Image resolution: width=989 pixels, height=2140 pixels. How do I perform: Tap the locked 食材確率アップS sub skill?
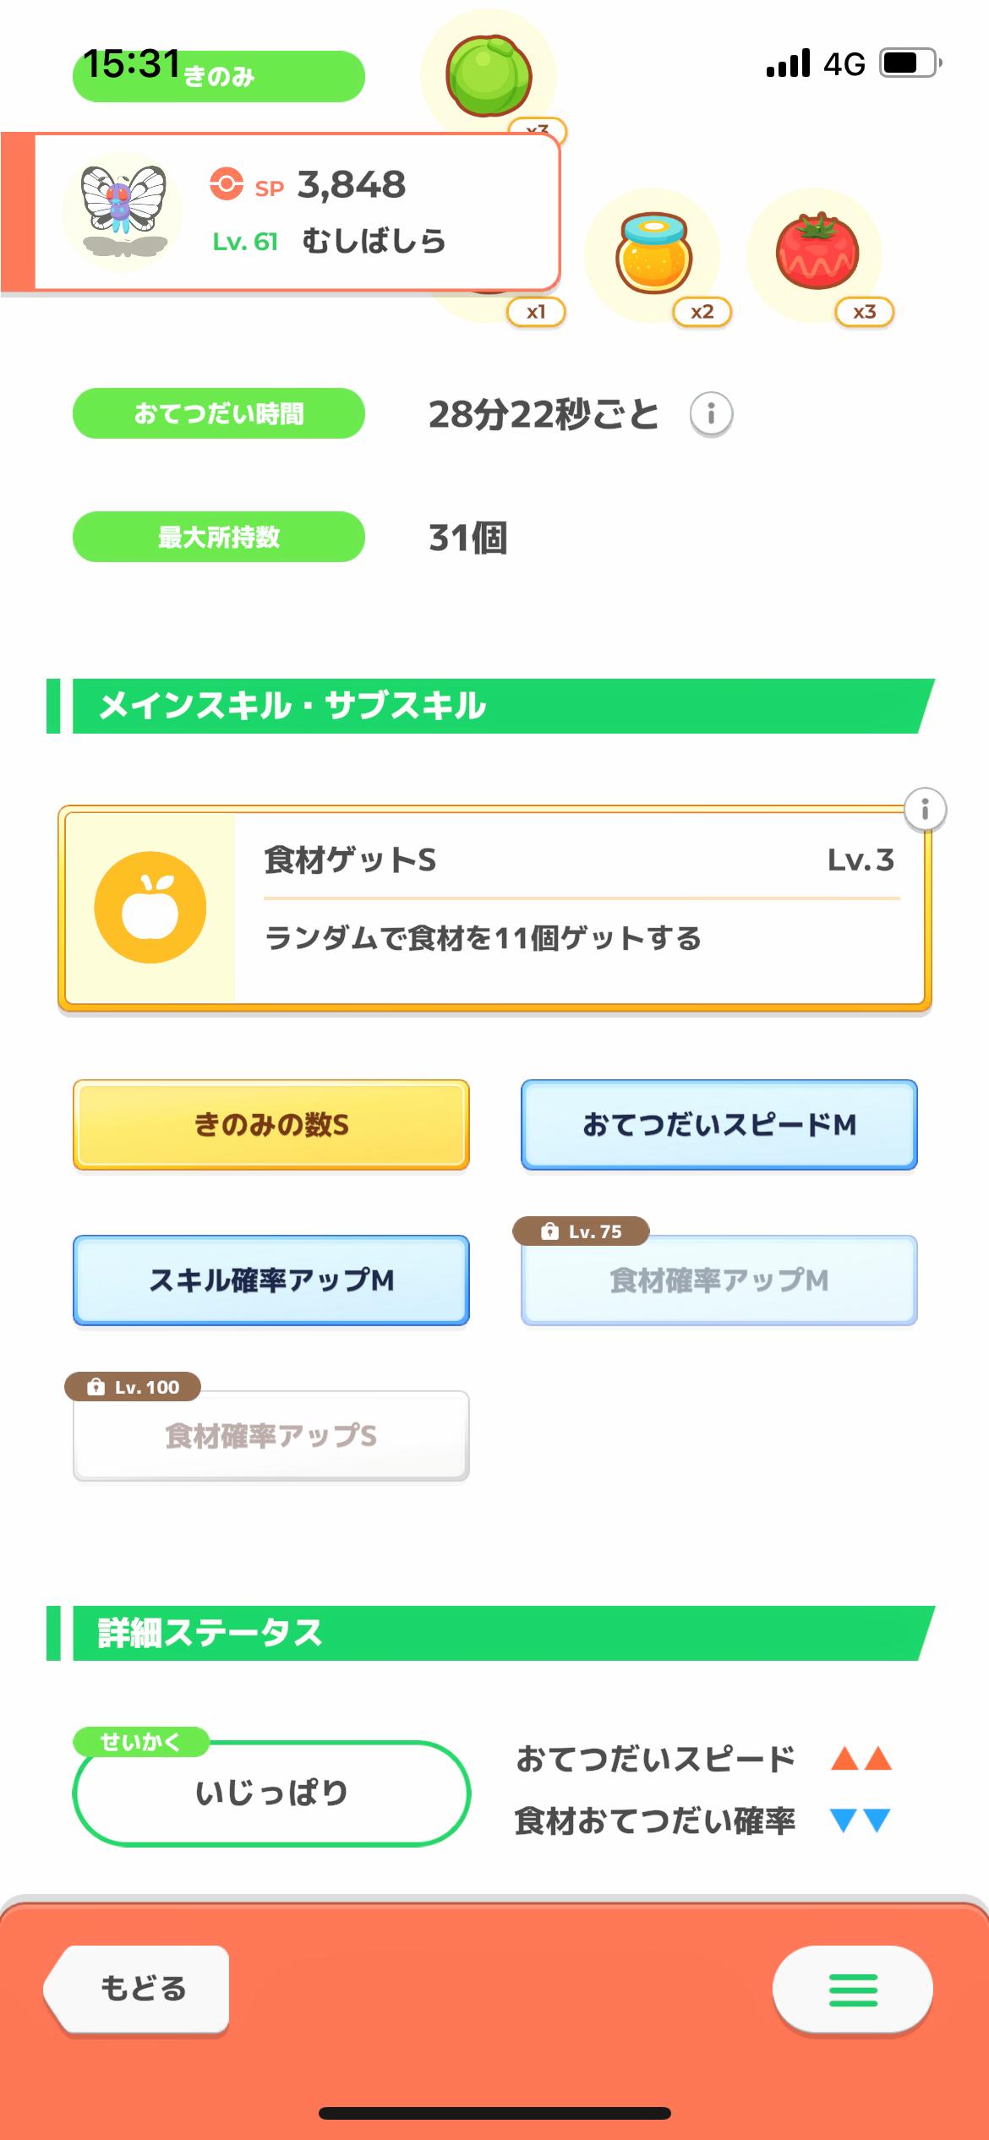(x=271, y=1437)
